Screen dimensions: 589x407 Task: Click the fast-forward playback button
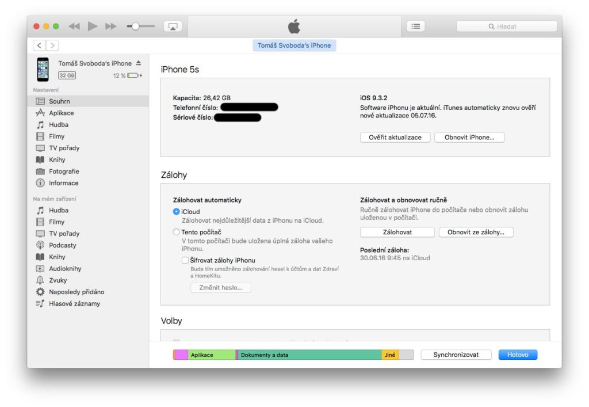pyautogui.click(x=111, y=26)
